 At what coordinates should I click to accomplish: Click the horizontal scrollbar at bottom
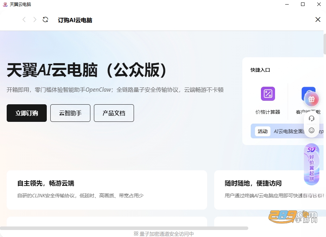click(124, 228)
